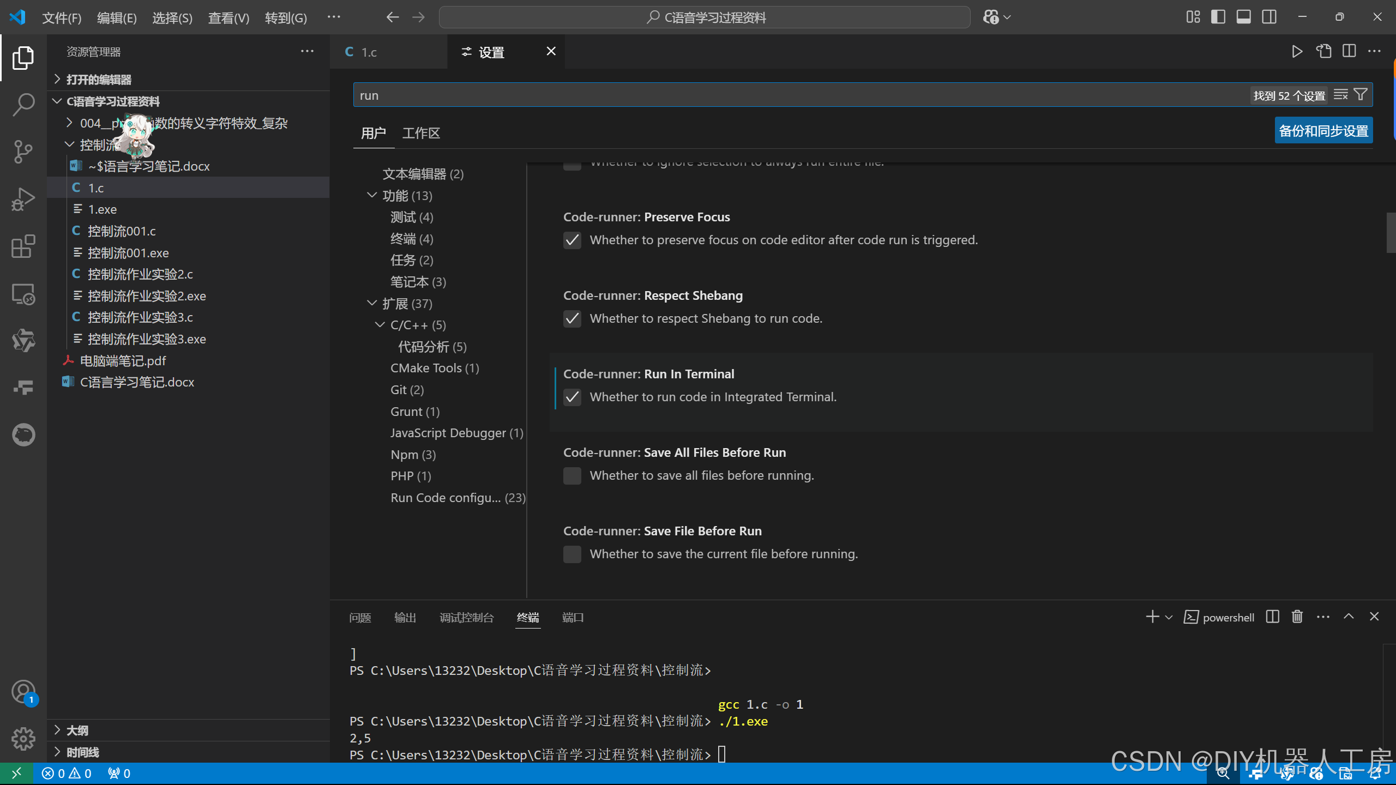Image resolution: width=1396 pixels, height=785 pixels.
Task: Open the Extensions view
Action: pyautogui.click(x=23, y=246)
